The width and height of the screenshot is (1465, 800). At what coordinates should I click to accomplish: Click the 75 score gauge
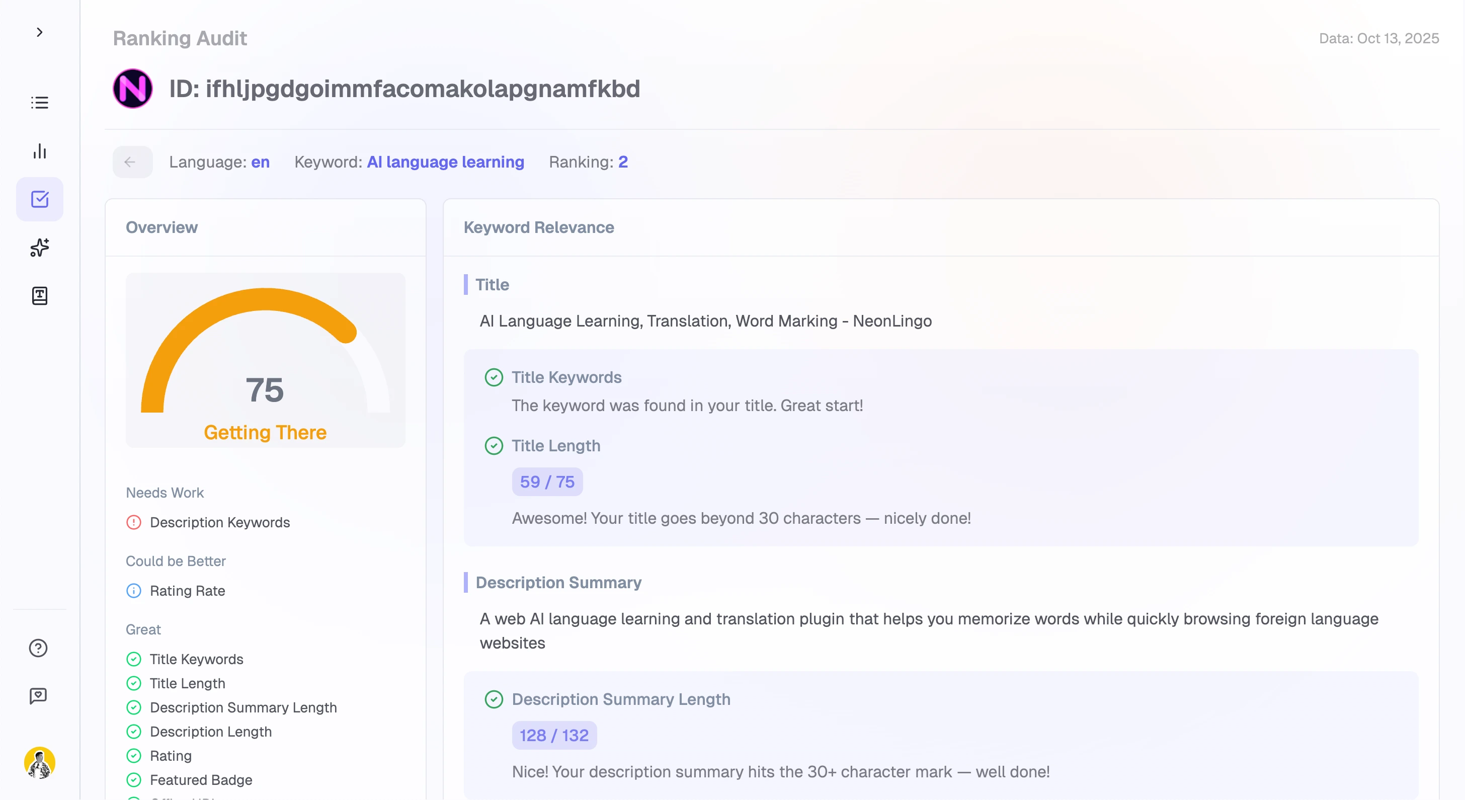click(265, 389)
